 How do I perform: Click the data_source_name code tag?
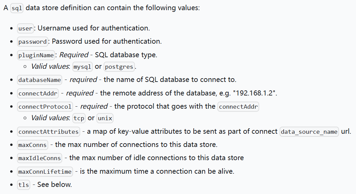[309, 132]
